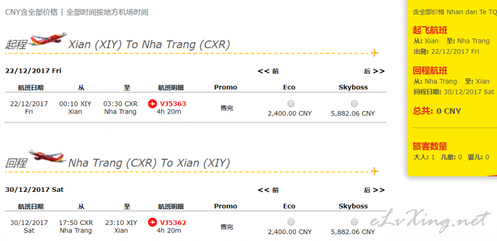
Task: Choose Eco fare for return flight VJ5362
Action: pyautogui.click(x=291, y=222)
